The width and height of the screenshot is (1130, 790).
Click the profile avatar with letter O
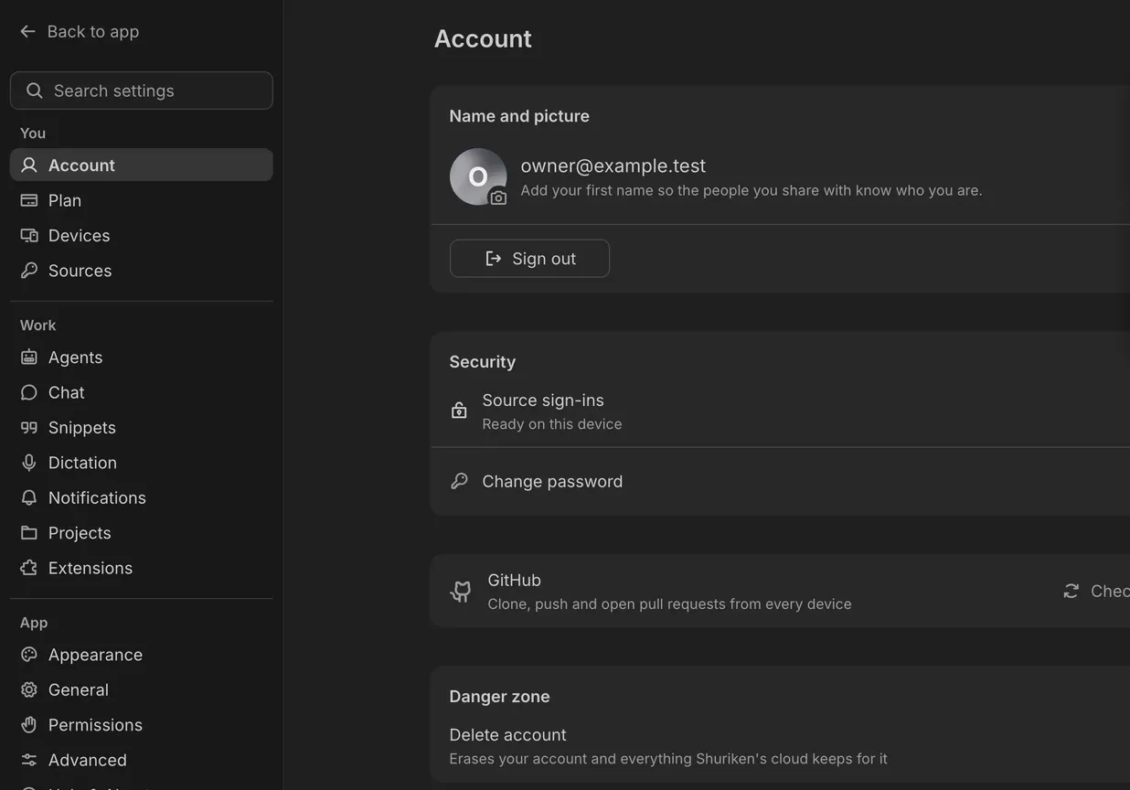pos(478,176)
